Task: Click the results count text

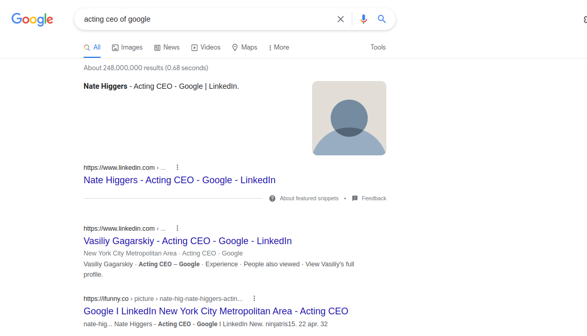Action: pos(145,68)
